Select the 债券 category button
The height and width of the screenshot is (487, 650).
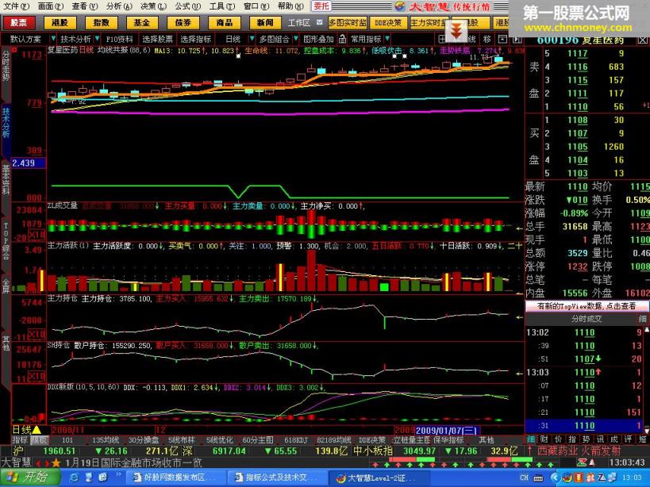[x=183, y=22]
